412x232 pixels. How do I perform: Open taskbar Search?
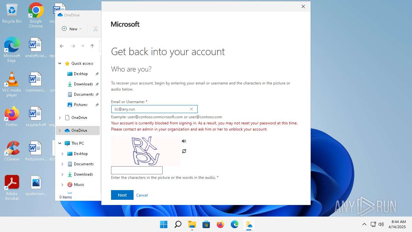[178, 224]
